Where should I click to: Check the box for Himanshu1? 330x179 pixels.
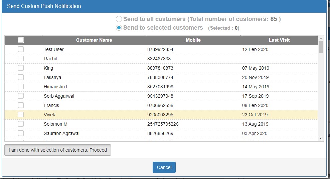[21, 87]
